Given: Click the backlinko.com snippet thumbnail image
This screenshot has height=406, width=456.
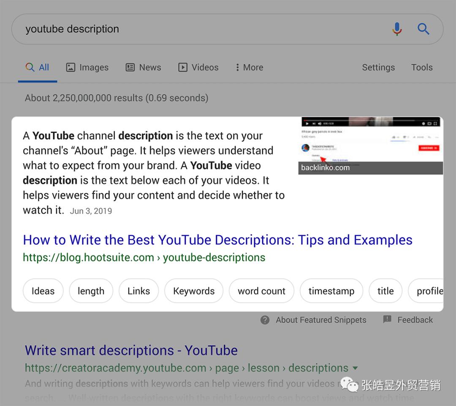Looking at the screenshot, I should pos(371,144).
